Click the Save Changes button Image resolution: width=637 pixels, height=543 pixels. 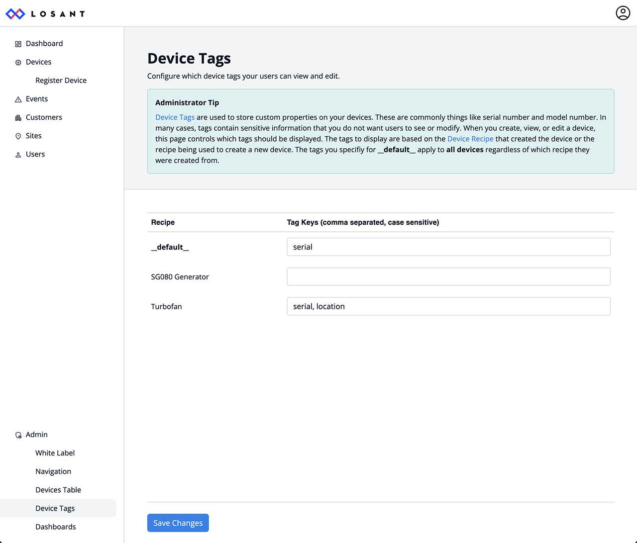[178, 523]
